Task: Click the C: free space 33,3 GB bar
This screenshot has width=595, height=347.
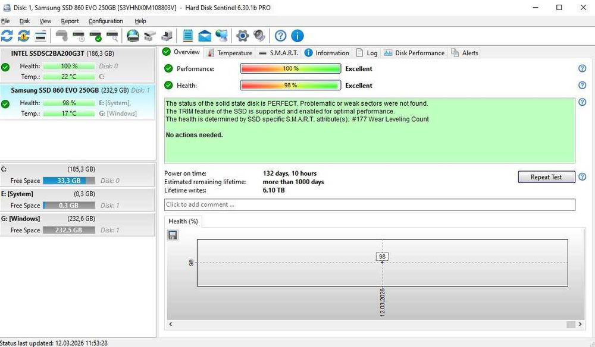Action: (68, 181)
